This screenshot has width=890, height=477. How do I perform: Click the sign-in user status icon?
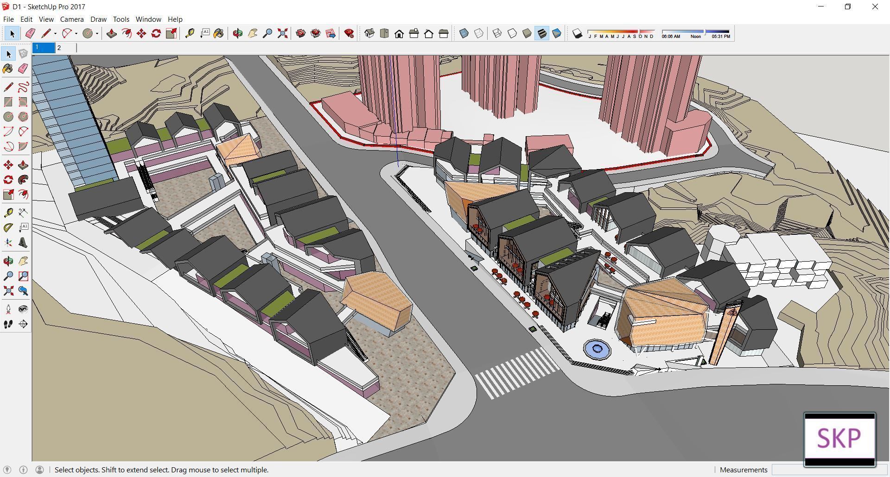(x=39, y=470)
